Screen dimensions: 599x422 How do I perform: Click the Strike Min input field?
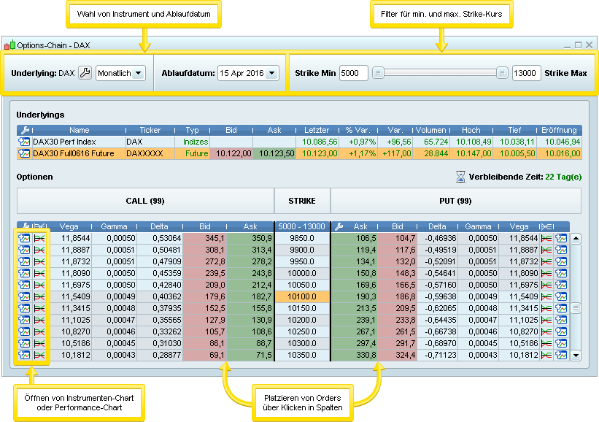point(353,73)
